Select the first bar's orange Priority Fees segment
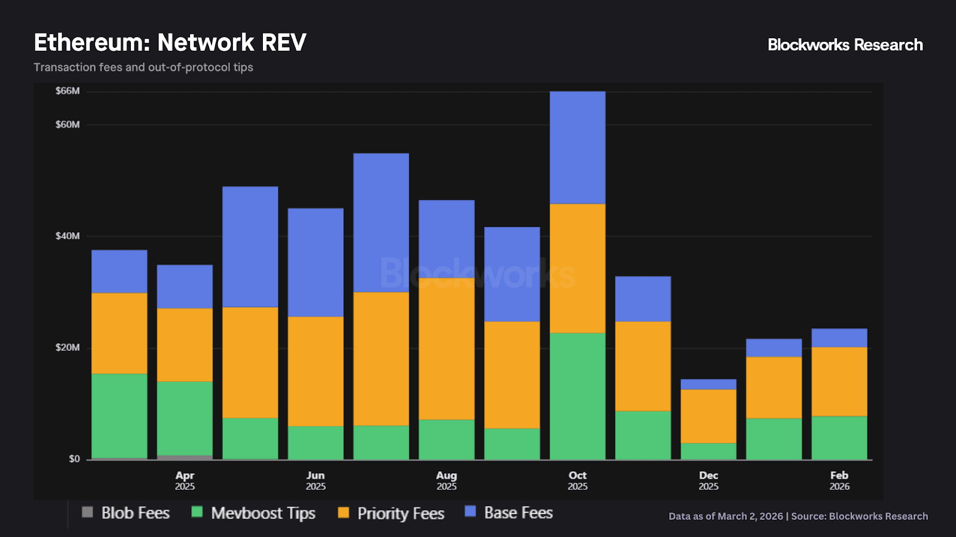 click(x=119, y=334)
